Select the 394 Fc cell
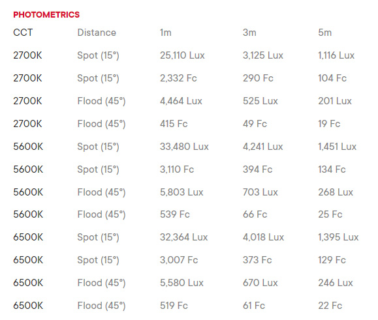The height and width of the screenshot is (320, 378). click(x=257, y=169)
